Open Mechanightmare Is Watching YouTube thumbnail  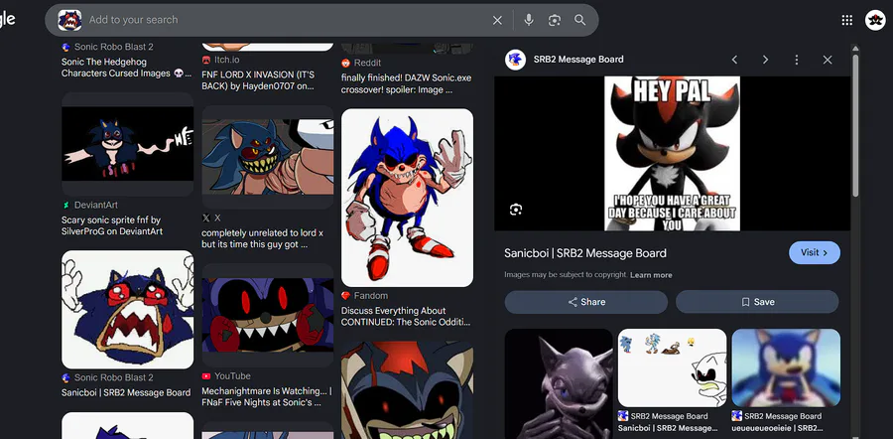click(268, 315)
